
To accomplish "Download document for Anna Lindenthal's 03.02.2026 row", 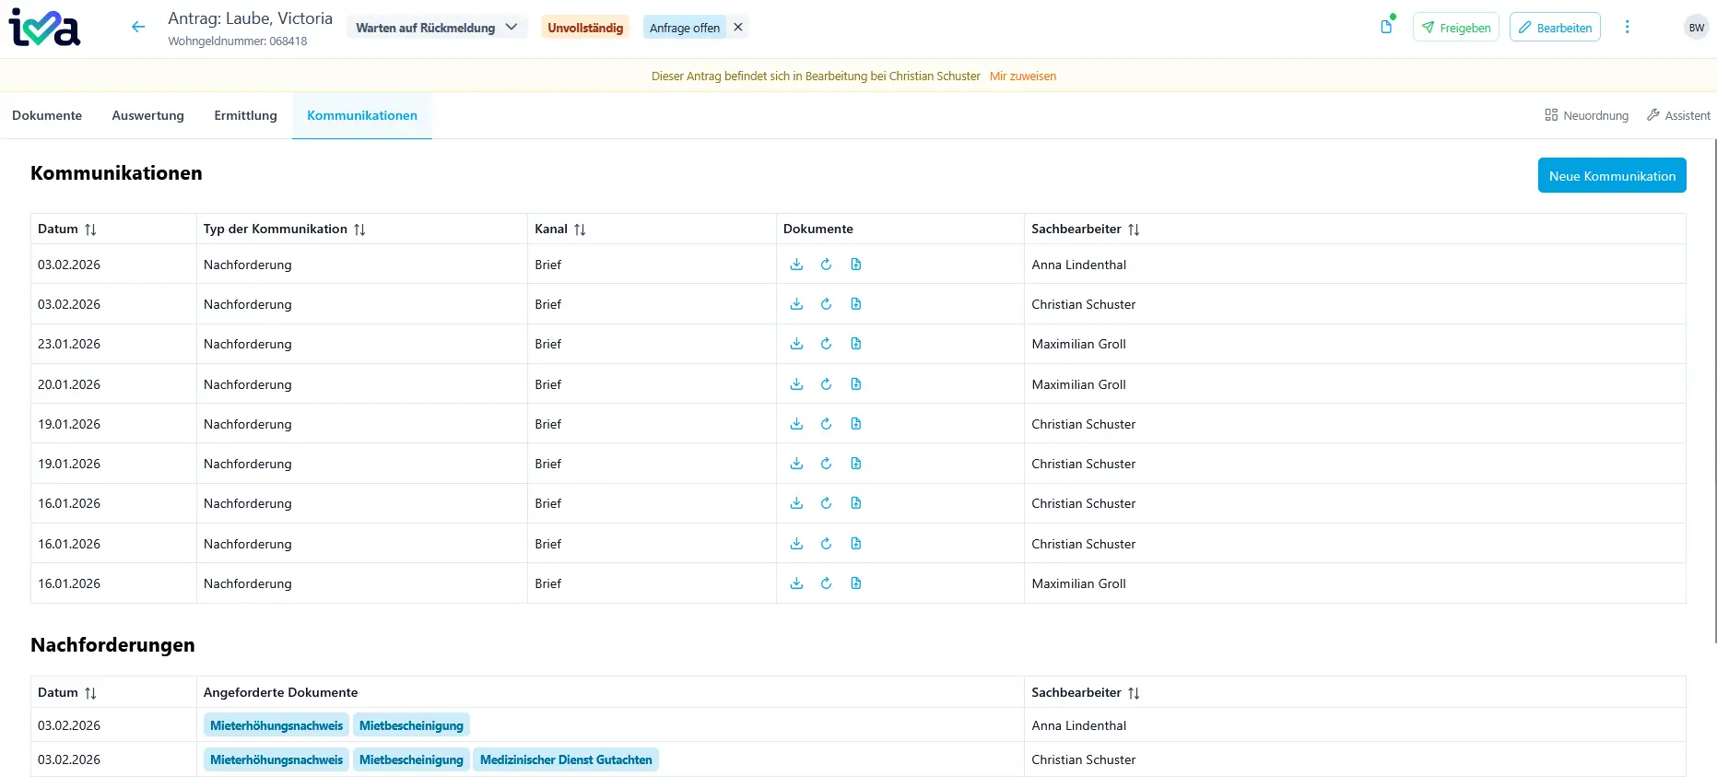I will 796,265.
